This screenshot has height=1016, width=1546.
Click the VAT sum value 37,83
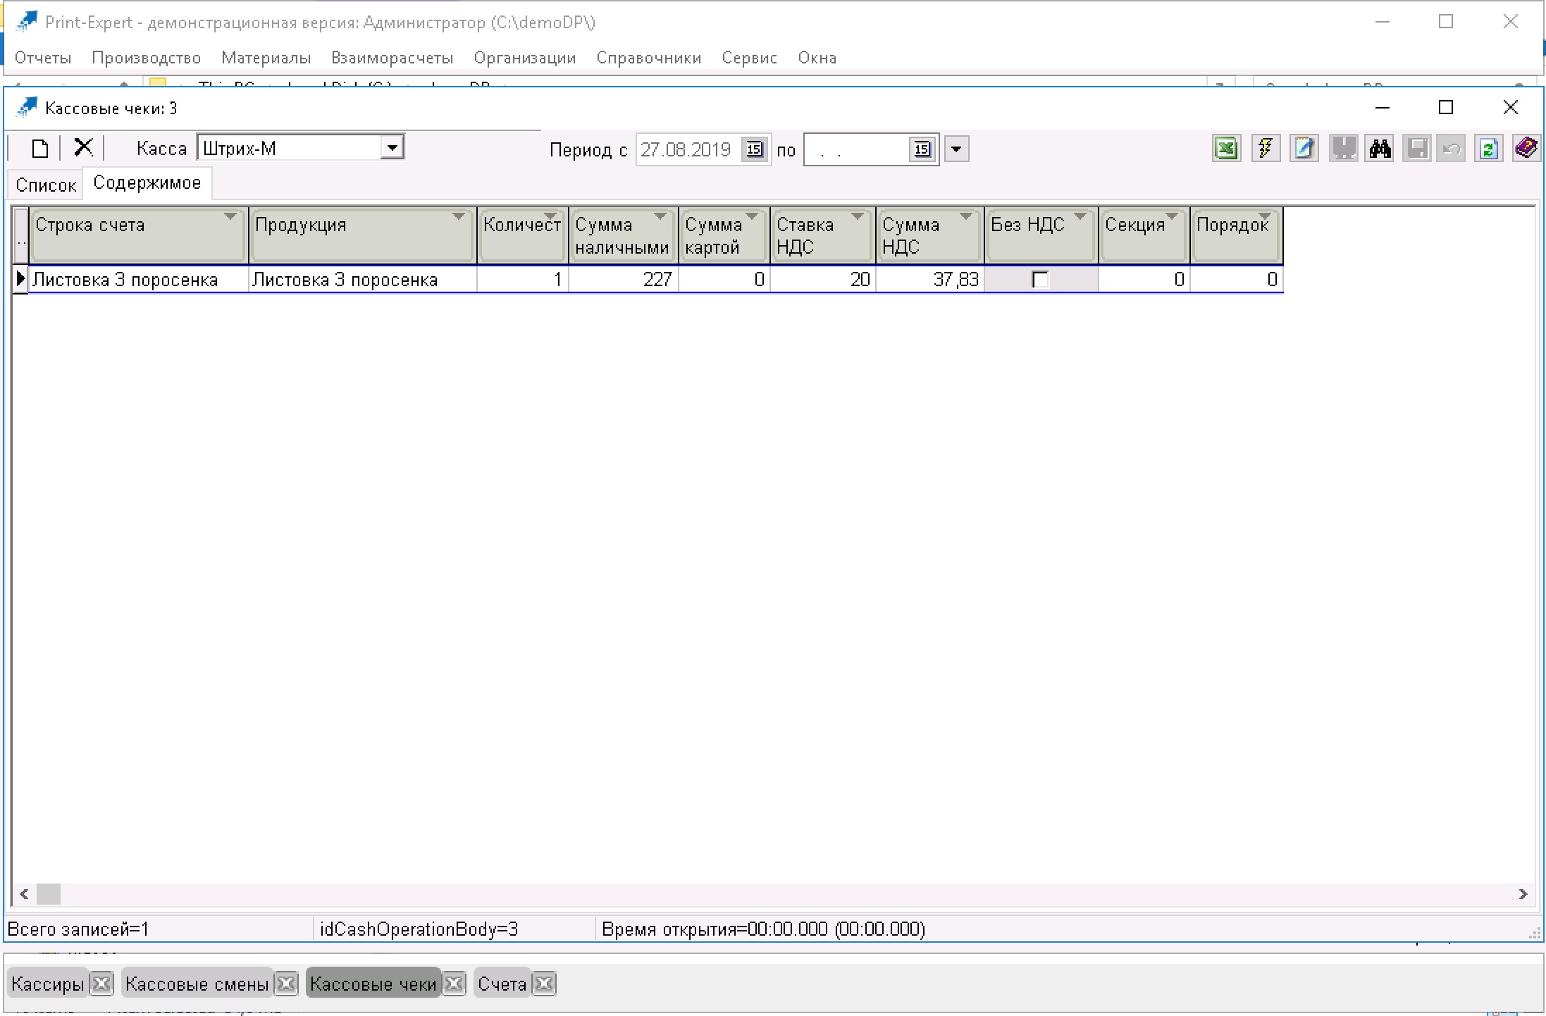click(929, 280)
